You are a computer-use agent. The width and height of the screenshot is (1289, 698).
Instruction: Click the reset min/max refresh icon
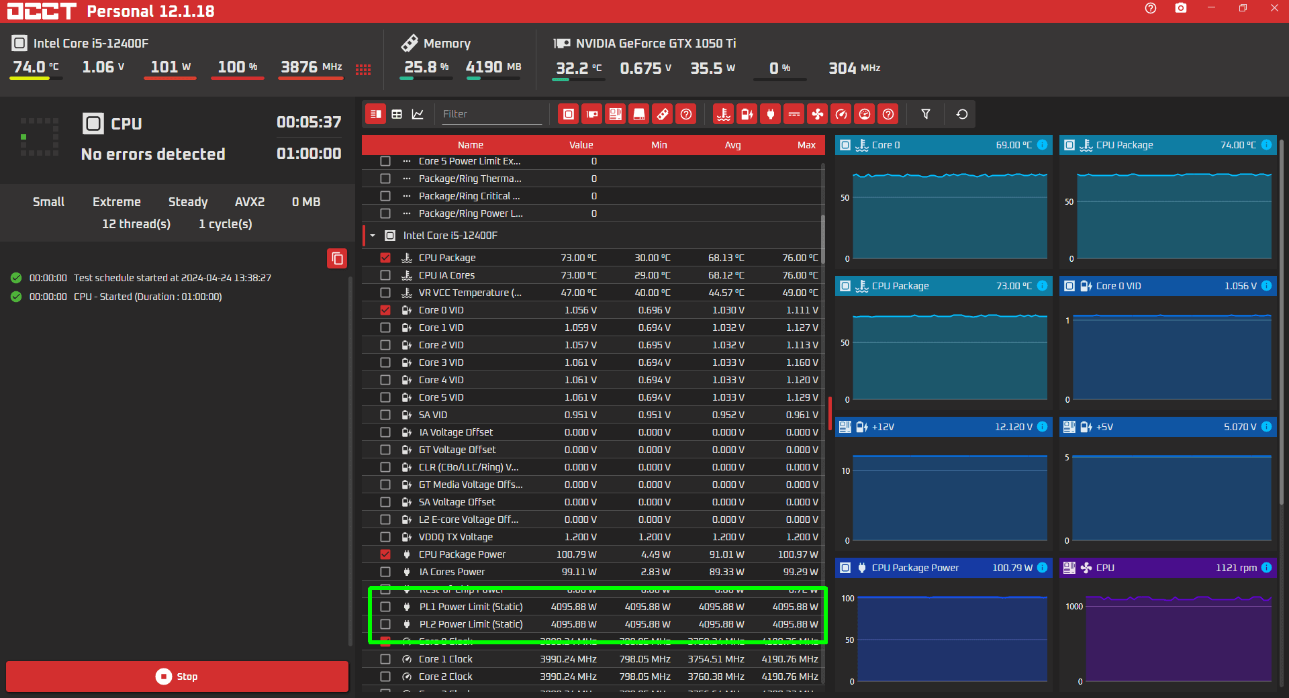(x=962, y=114)
